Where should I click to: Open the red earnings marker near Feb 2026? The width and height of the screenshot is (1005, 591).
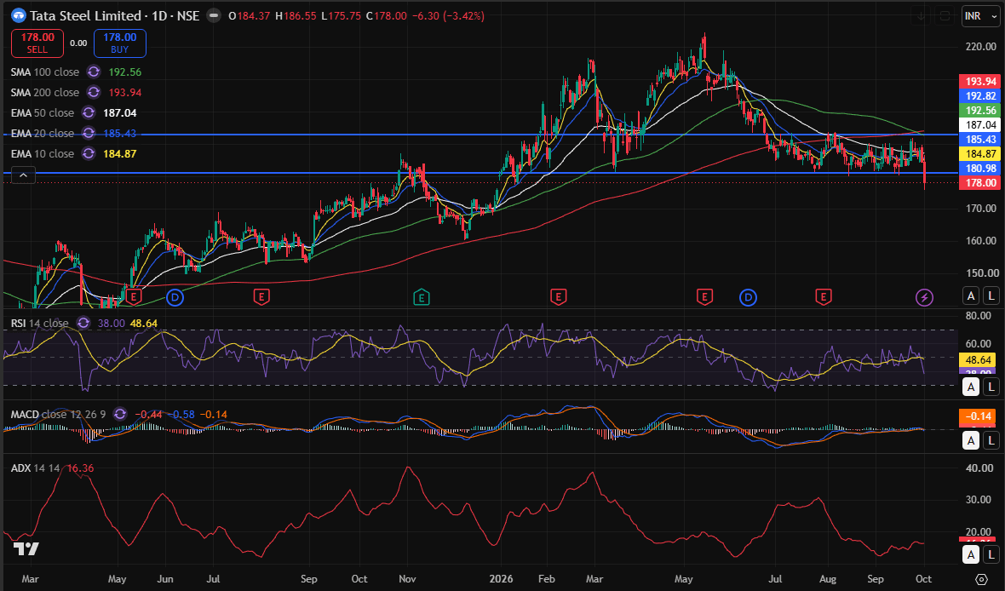pos(558,297)
